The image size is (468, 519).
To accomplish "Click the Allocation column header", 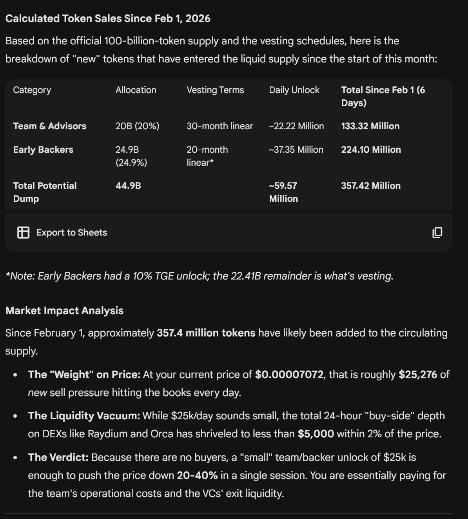I will [x=136, y=90].
